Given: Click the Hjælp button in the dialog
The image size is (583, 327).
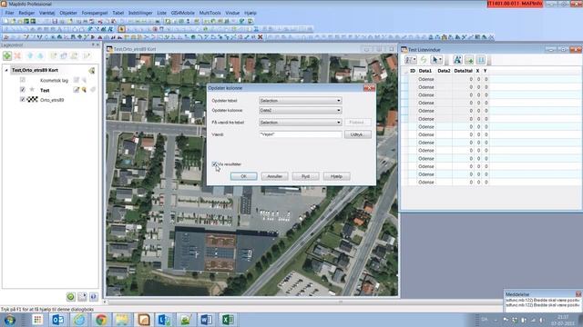Looking at the screenshot, I should pos(336,176).
